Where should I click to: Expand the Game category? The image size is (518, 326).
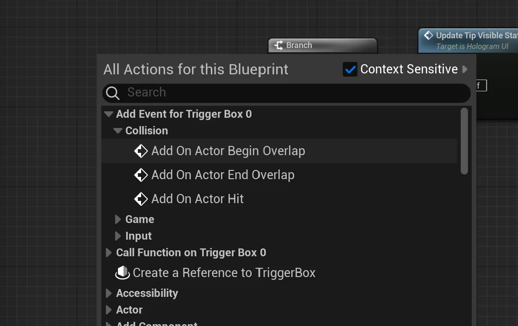point(118,219)
